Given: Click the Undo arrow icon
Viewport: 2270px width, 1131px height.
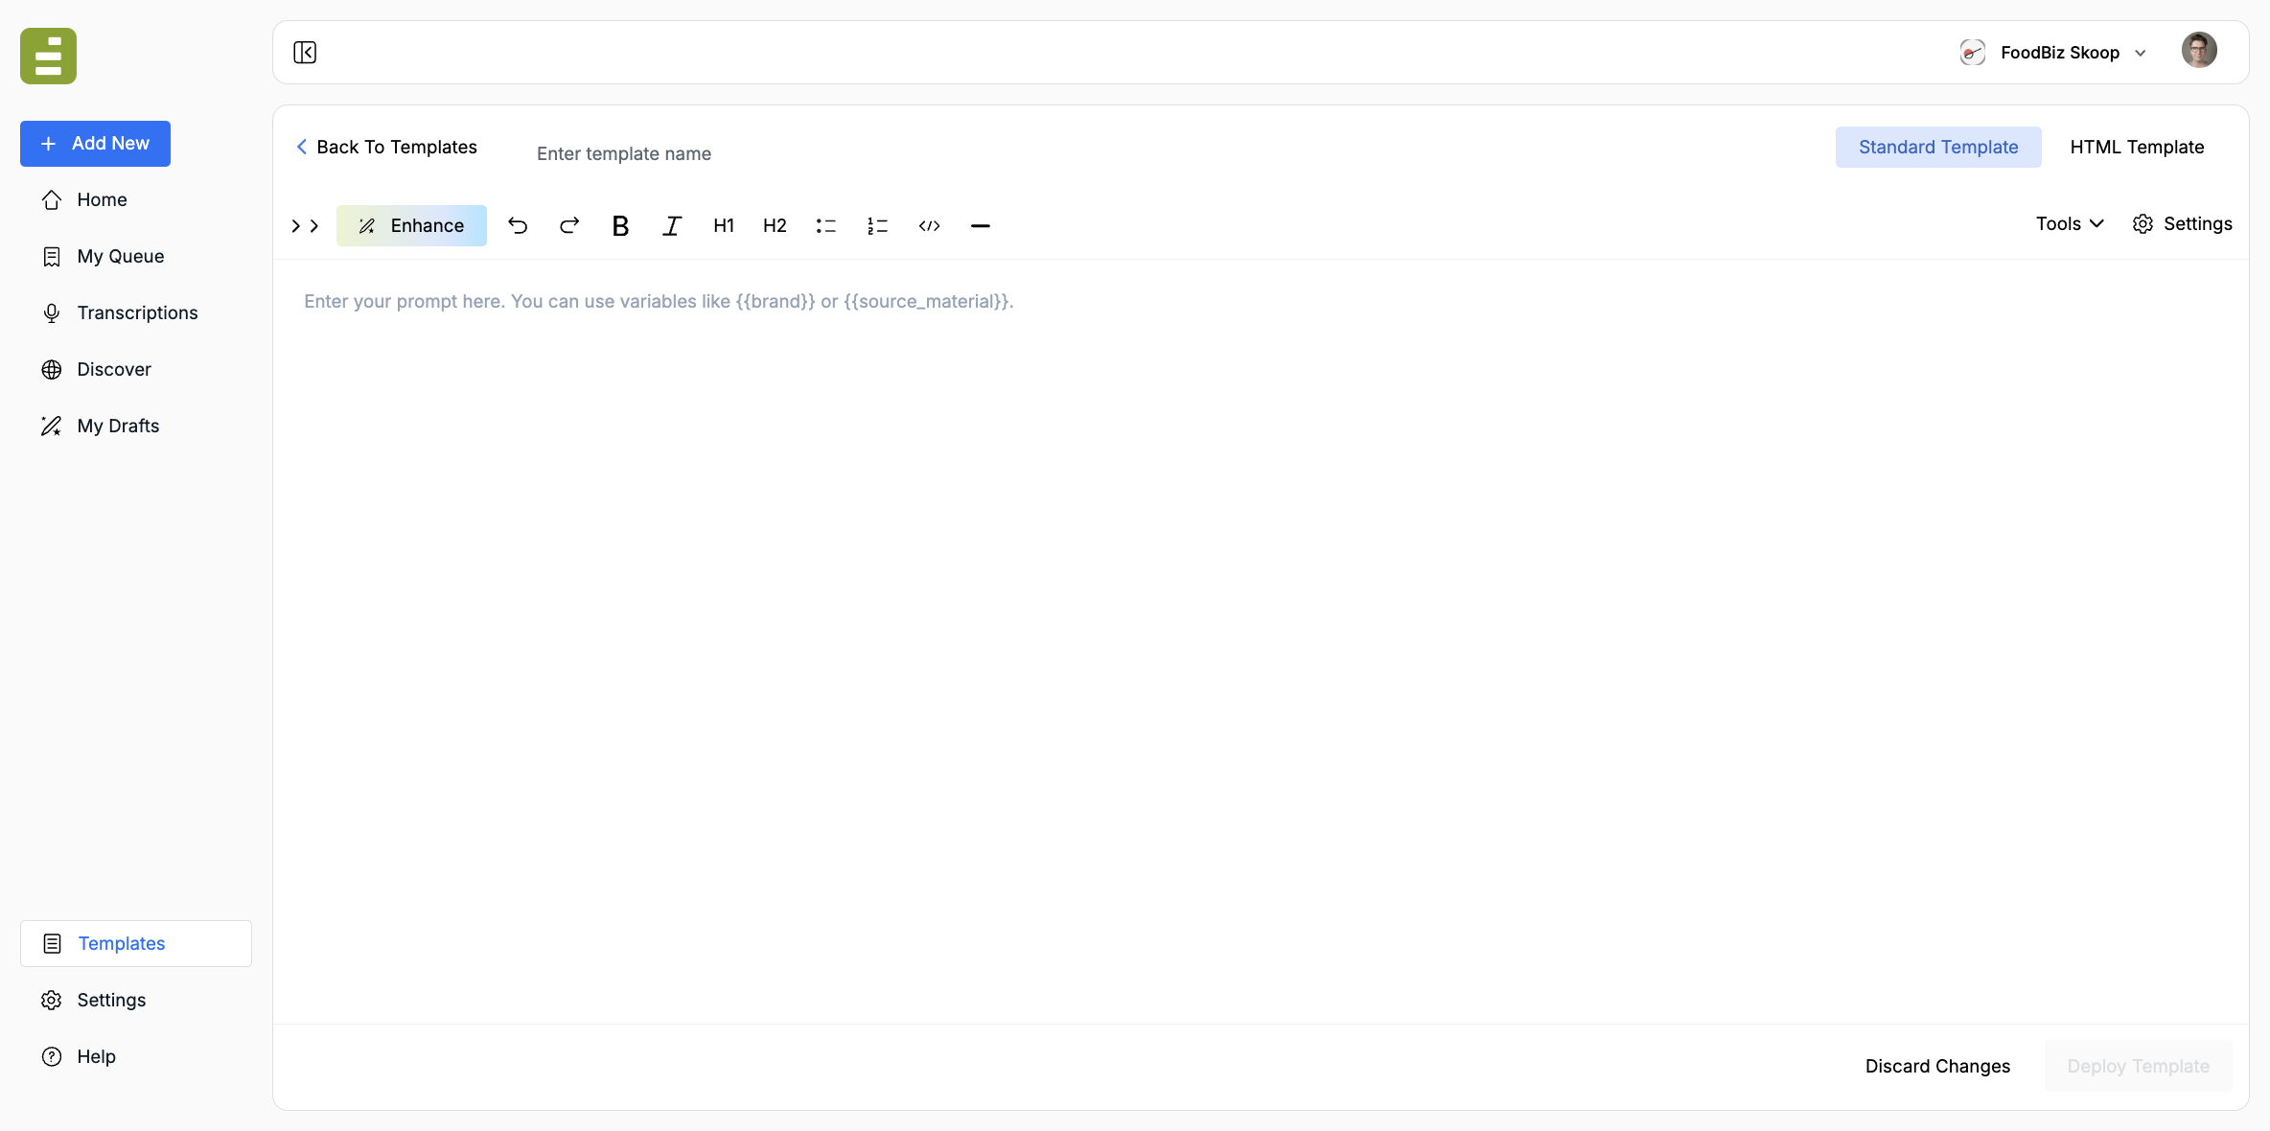Looking at the screenshot, I should 518,225.
